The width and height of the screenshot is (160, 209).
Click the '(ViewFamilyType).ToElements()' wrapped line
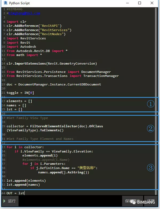click(35, 130)
